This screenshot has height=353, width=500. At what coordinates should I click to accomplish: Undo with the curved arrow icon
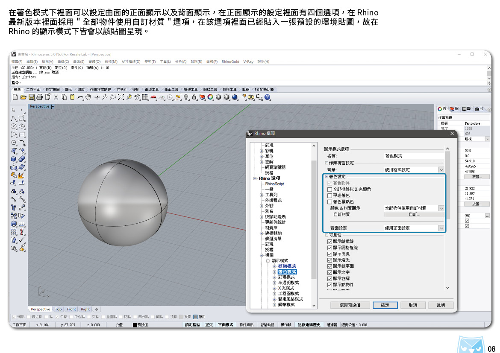[x=80, y=97]
